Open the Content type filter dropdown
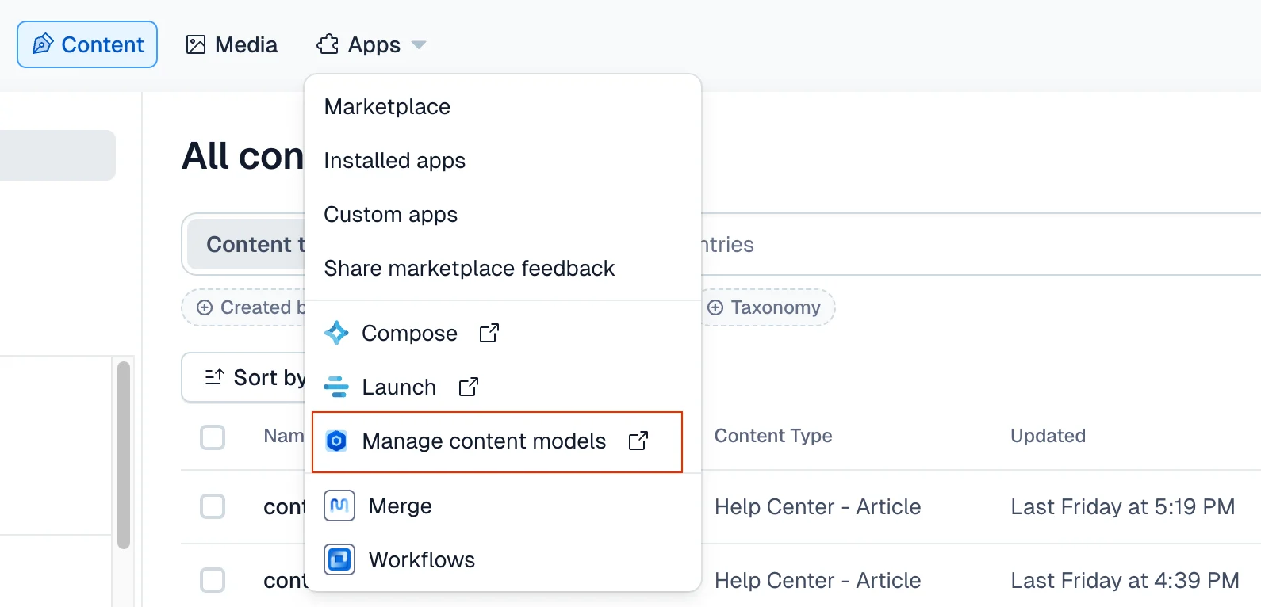1261x607 pixels. tap(247, 244)
